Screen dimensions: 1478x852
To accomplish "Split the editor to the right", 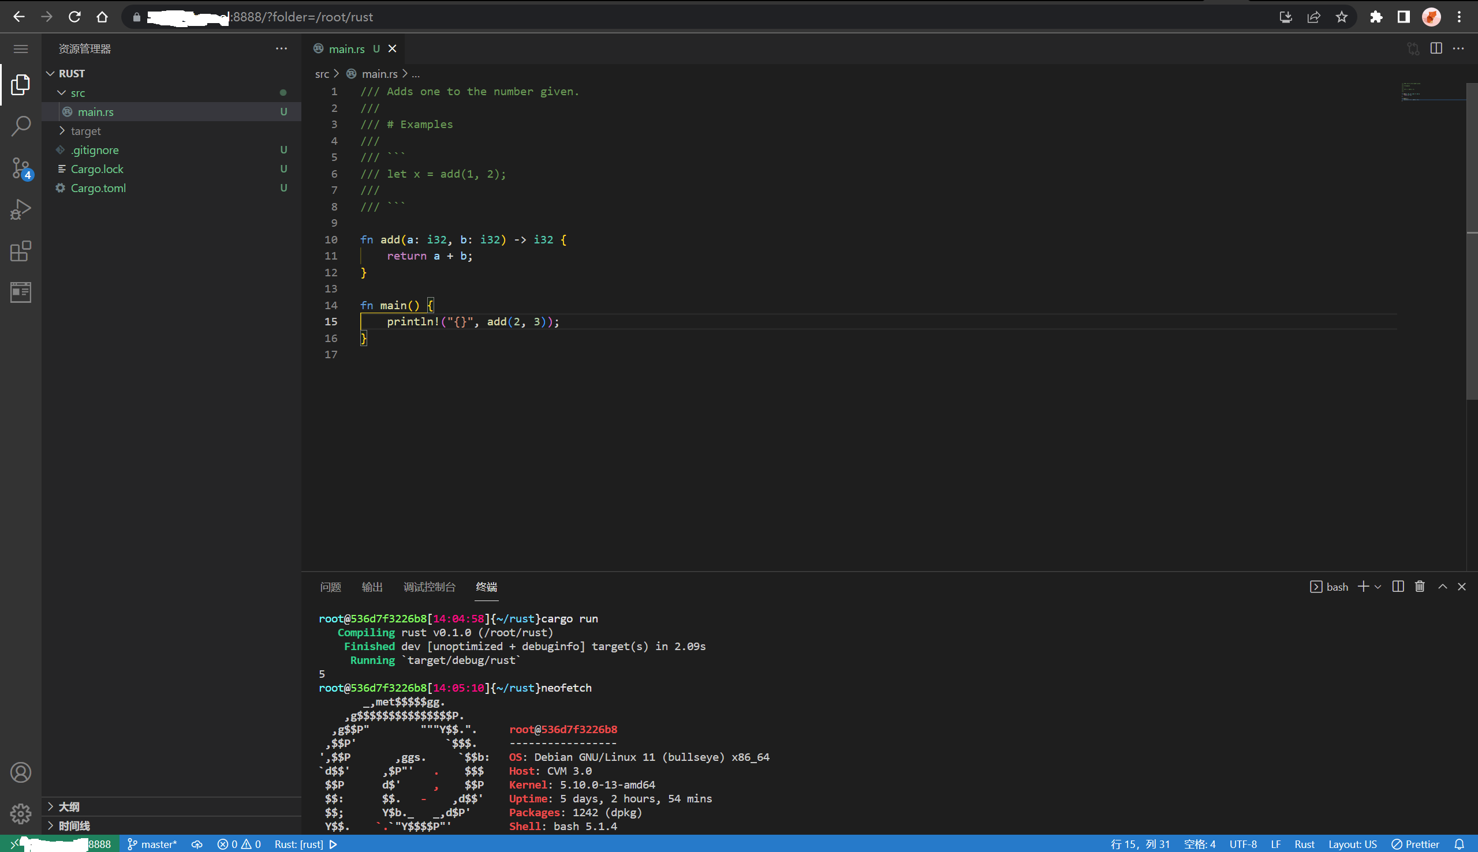I will click(x=1436, y=48).
